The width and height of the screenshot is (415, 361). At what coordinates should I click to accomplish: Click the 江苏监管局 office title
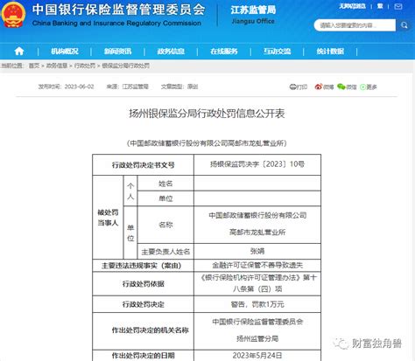point(253,10)
